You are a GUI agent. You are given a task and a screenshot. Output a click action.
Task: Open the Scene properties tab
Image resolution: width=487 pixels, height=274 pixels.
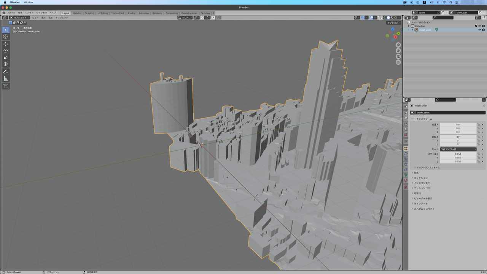click(x=406, y=129)
